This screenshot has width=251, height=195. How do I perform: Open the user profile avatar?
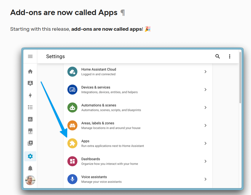(x=30, y=180)
